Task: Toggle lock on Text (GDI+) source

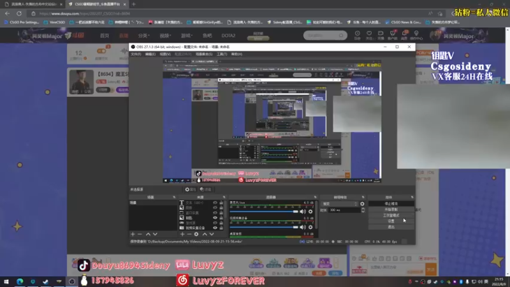Action: (x=221, y=203)
